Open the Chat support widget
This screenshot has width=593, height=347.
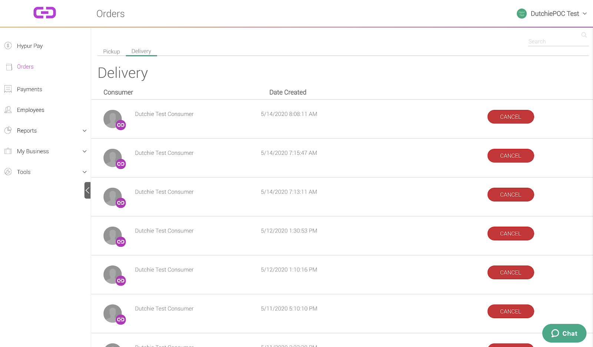click(564, 333)
